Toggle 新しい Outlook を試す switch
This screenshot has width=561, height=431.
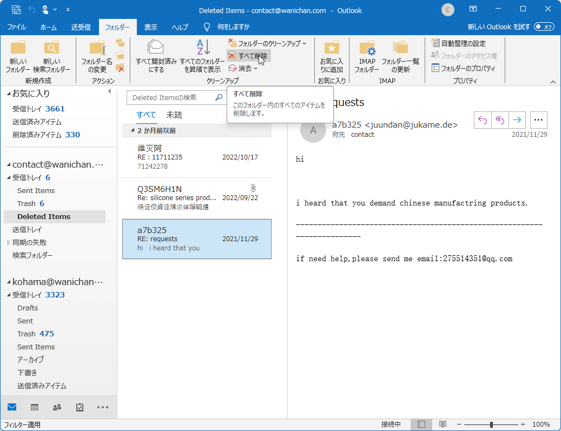544,27
